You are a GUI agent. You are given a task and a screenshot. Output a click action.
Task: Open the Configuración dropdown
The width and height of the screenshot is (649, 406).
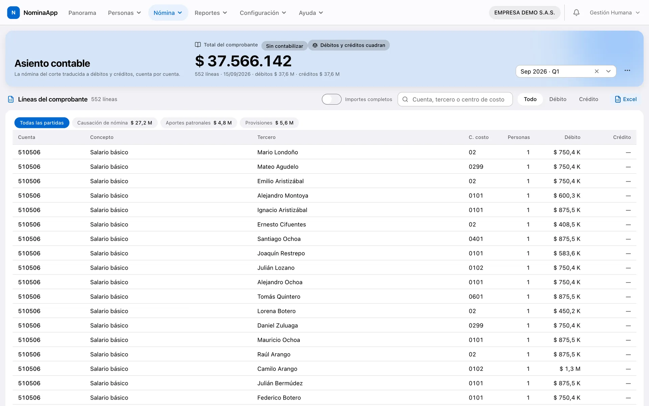[x=263, y=13]
